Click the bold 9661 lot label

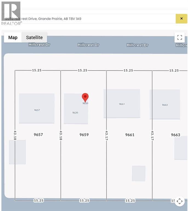coord(130,135)
